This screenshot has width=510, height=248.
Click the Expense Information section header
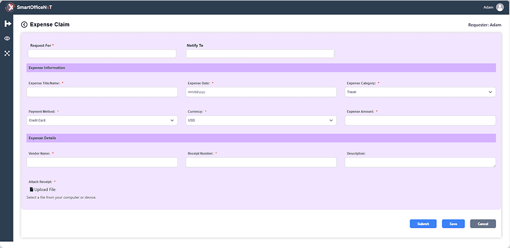(261, 68)
